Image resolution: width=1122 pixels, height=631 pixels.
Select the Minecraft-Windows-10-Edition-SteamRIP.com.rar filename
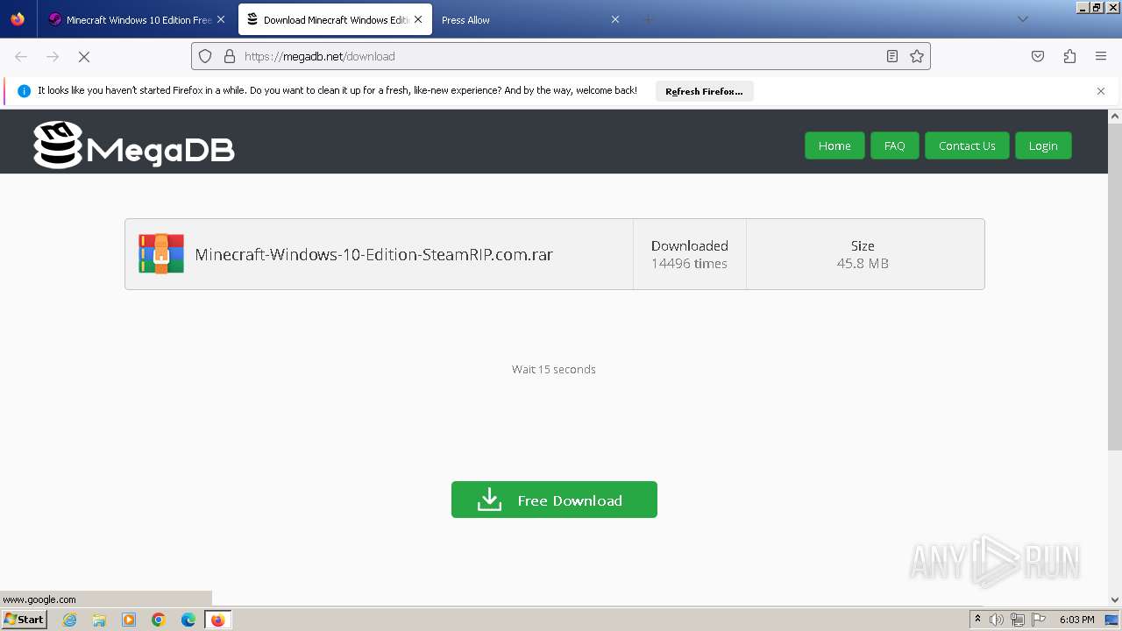point(373,255)
